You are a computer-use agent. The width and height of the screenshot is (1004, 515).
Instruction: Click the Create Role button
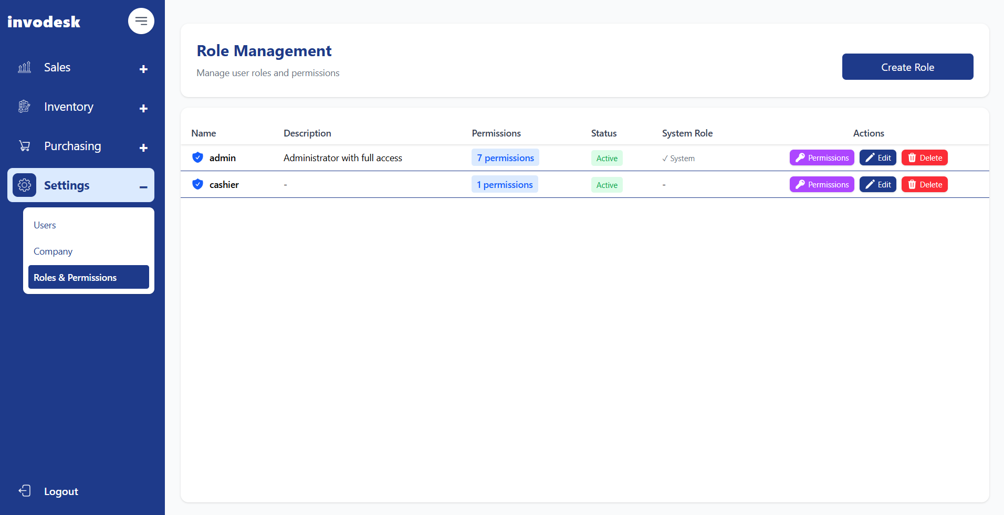coord(907,67)
